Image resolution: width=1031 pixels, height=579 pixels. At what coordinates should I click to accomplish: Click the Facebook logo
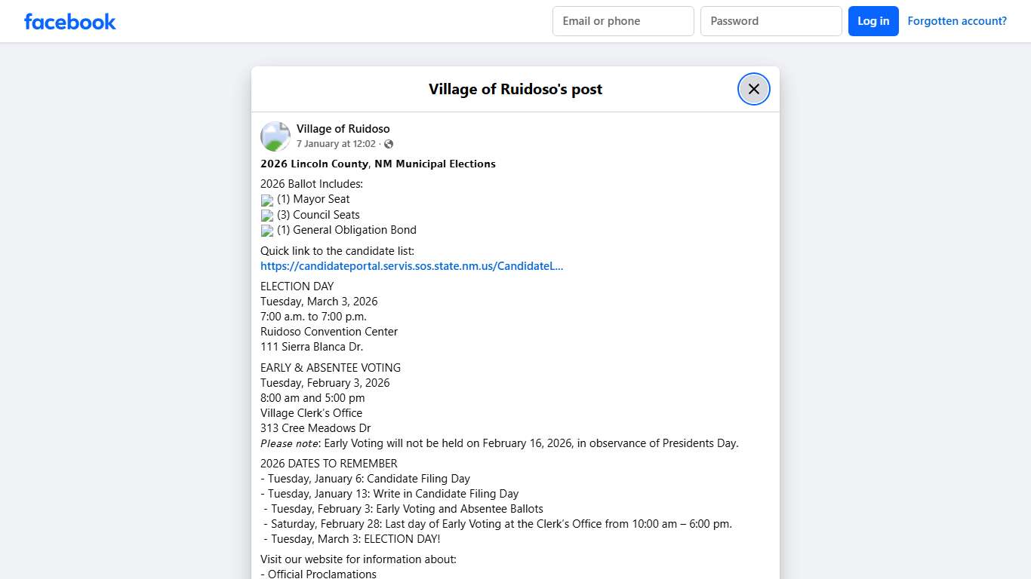(69, 21)
